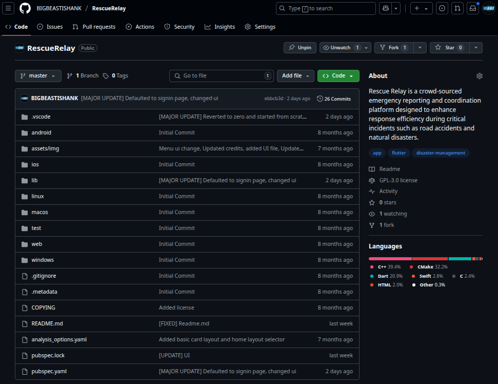Click the GitHub logo home icon
Image resolution: width=498 pixels, height=384 pixels.
25,8
